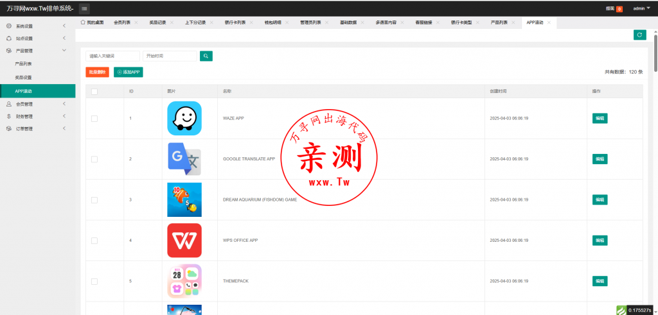Expand 会员管理 using its chevron
Image resolution: width=658 pixels, height=315 pixels.
point(64,104)
